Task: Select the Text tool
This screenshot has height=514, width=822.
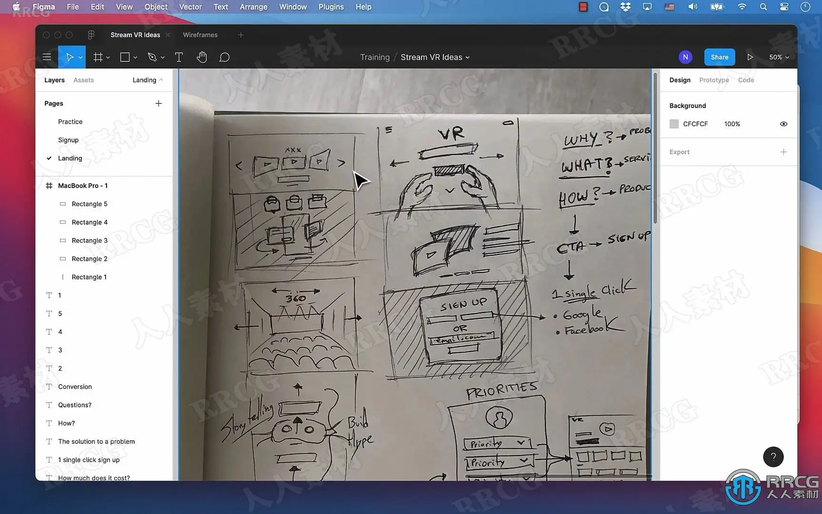Action: pyautogui.click(x=179, y=57)
